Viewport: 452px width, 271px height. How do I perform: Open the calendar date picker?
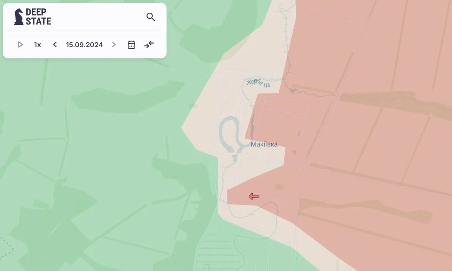(x=132, y=45)
